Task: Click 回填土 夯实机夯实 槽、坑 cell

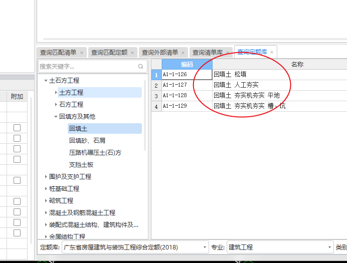Action: (x=280, y=106)
